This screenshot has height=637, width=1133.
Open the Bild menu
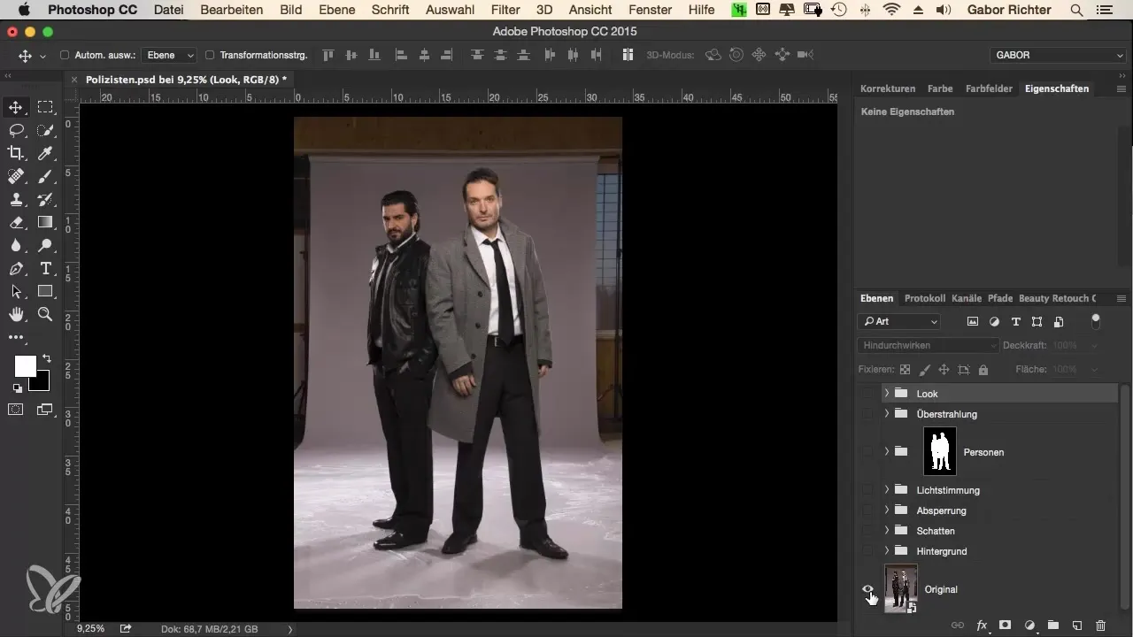click(290, 10)
